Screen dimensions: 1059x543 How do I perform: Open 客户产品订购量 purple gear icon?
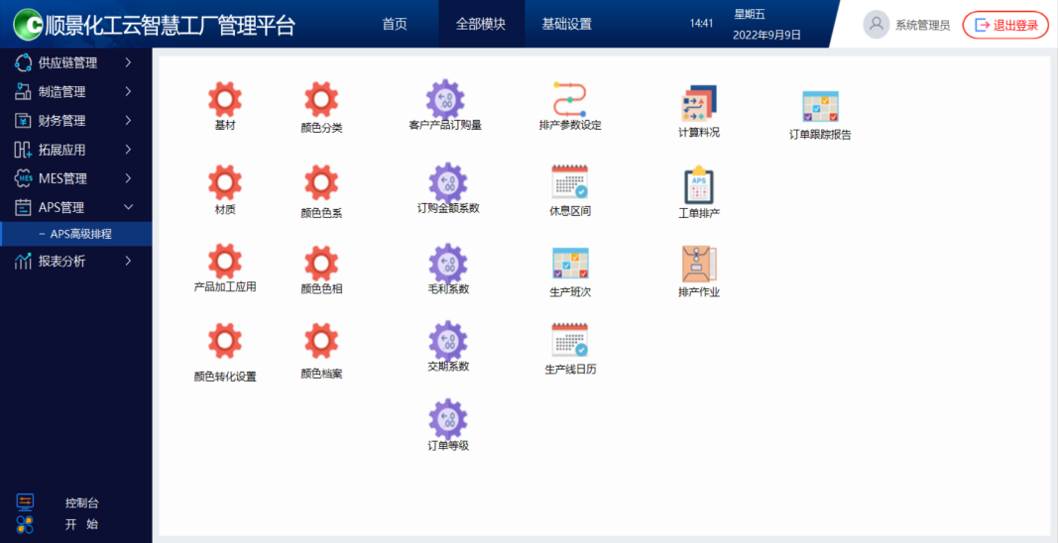pos(446,99)
